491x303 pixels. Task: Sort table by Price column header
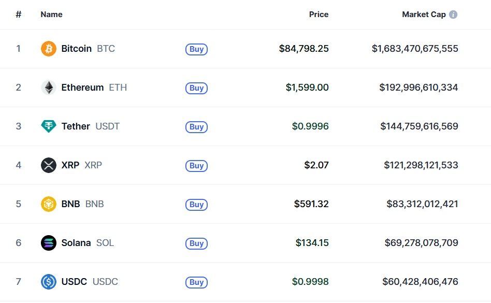(319, 15)
